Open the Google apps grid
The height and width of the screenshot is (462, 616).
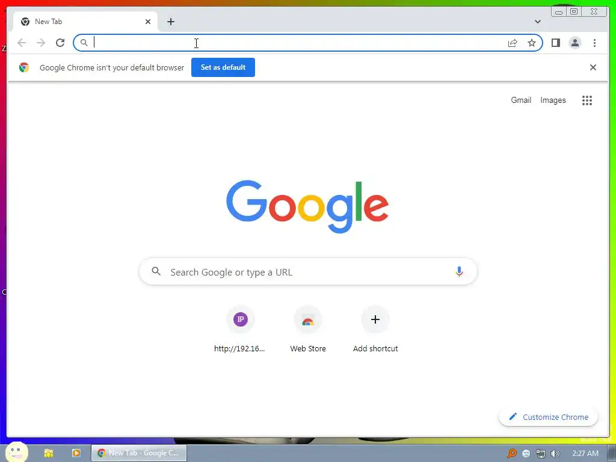point(587,100)
